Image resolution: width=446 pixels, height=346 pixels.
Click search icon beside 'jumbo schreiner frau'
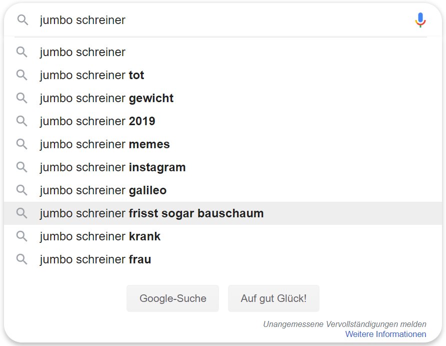(x=21, y=259)
